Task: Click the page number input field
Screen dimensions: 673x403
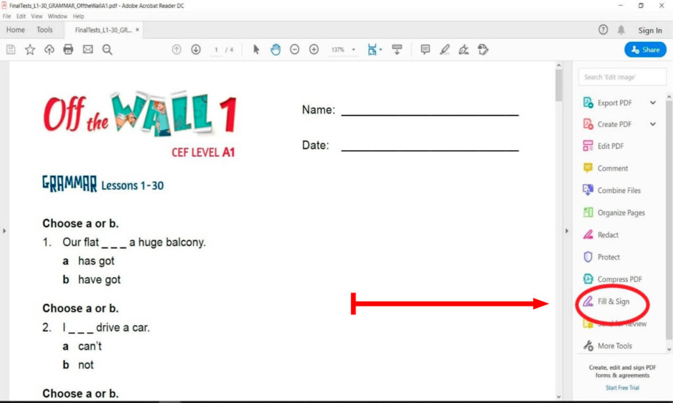Action: [x=216, y=50]
